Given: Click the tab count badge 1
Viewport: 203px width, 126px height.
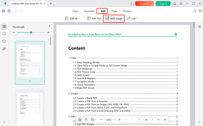Looking at the screenshot, I should (x=131, y=4).
